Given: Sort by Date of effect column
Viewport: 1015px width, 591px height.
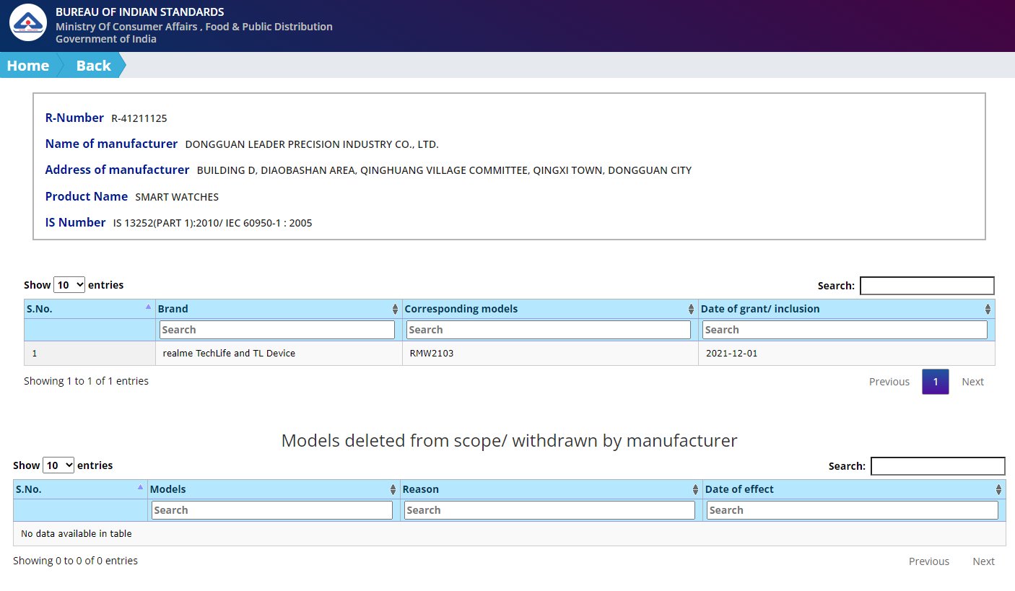Looking at the screenshot, I should coord(854,489).
